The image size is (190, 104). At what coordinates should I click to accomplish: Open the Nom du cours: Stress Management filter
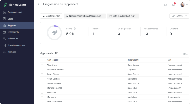click(85, 16)
